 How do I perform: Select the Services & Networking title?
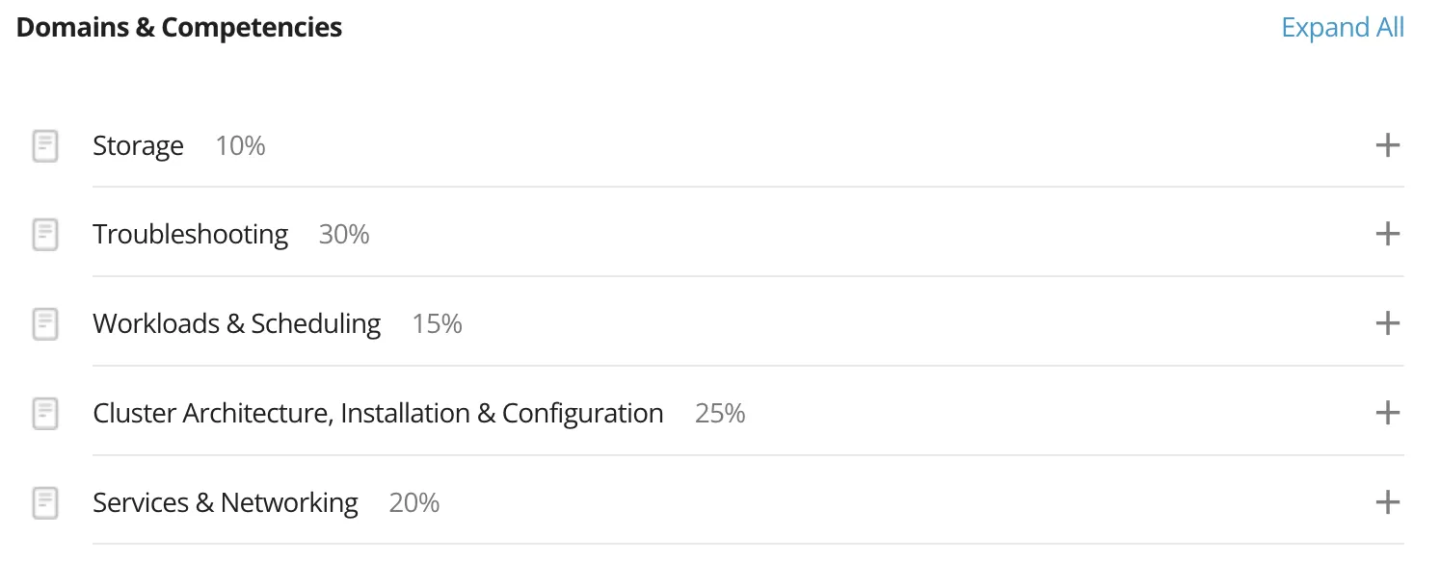click(x=225, y=502)
